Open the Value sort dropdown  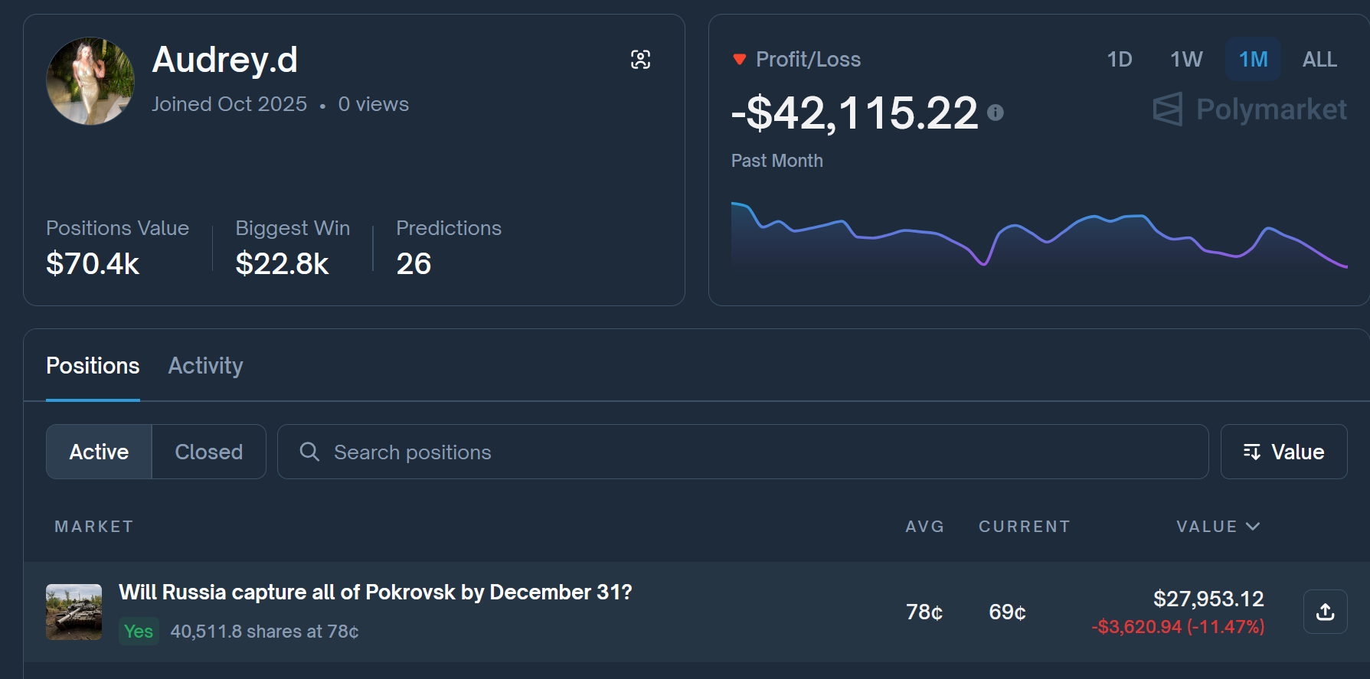pyautogui.click(x=1283, y=452)
